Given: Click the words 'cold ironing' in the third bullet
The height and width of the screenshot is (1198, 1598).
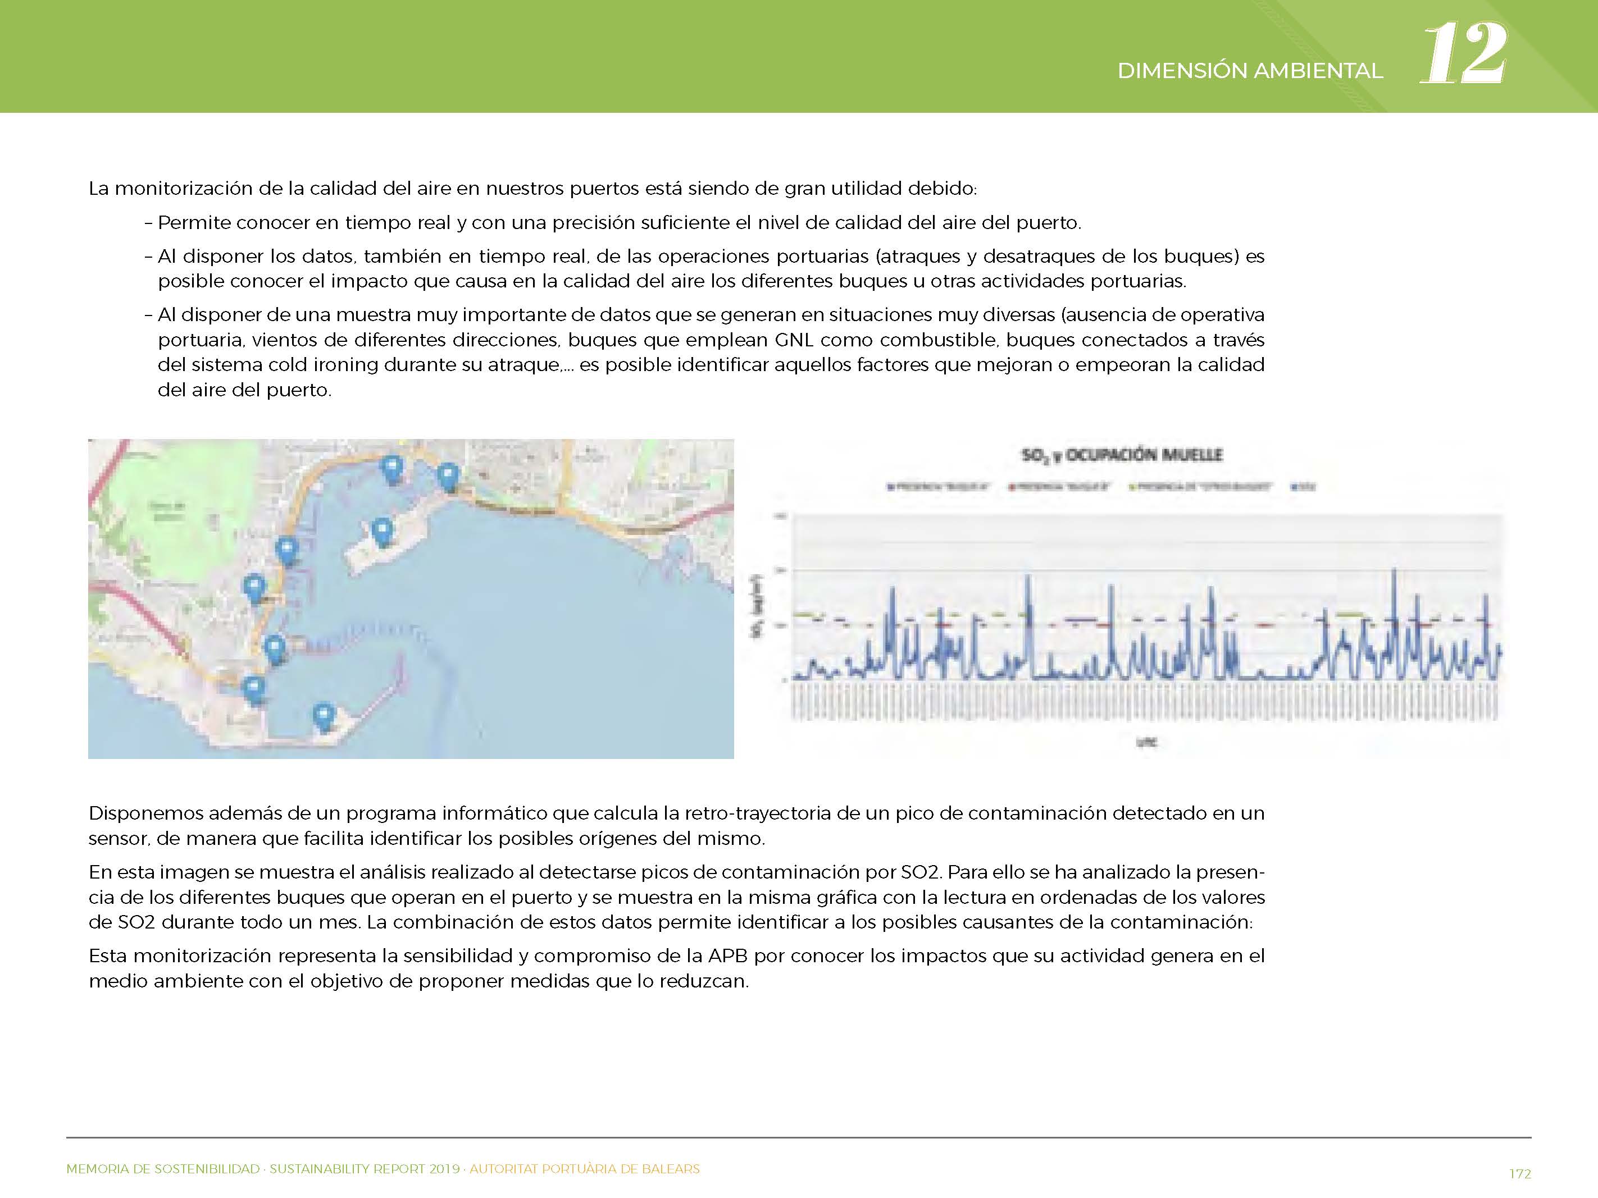Looking at the screenshot, I should 323,365.
